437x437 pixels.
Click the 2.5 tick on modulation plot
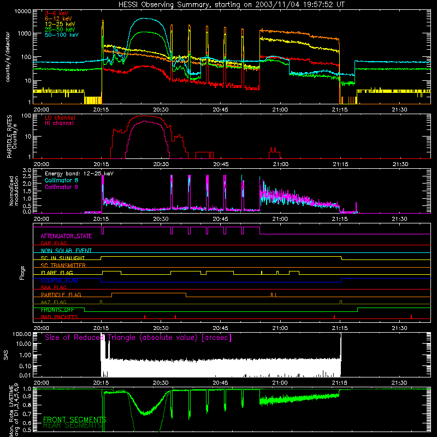click(x=27, y=176)
